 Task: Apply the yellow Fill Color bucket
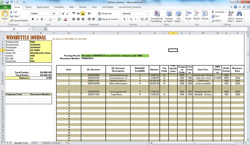click(x=59, y=19)
